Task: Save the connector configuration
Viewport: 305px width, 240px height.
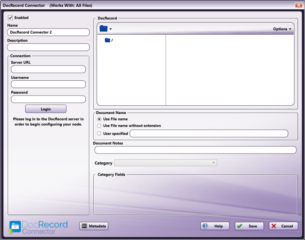Action: (x=249, y=226)
